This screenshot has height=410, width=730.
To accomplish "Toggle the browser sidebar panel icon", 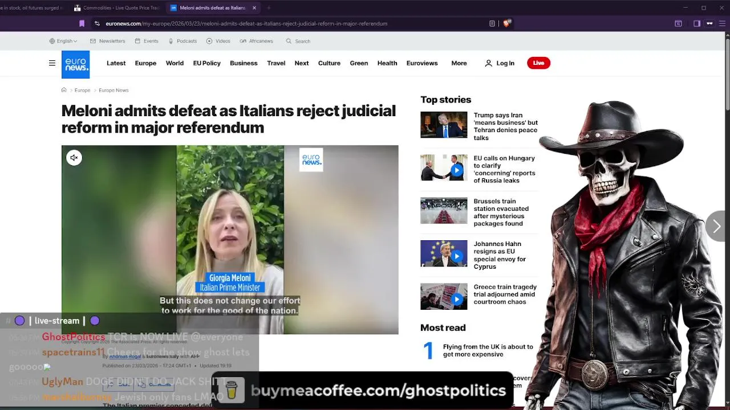I will click(696, 23).
